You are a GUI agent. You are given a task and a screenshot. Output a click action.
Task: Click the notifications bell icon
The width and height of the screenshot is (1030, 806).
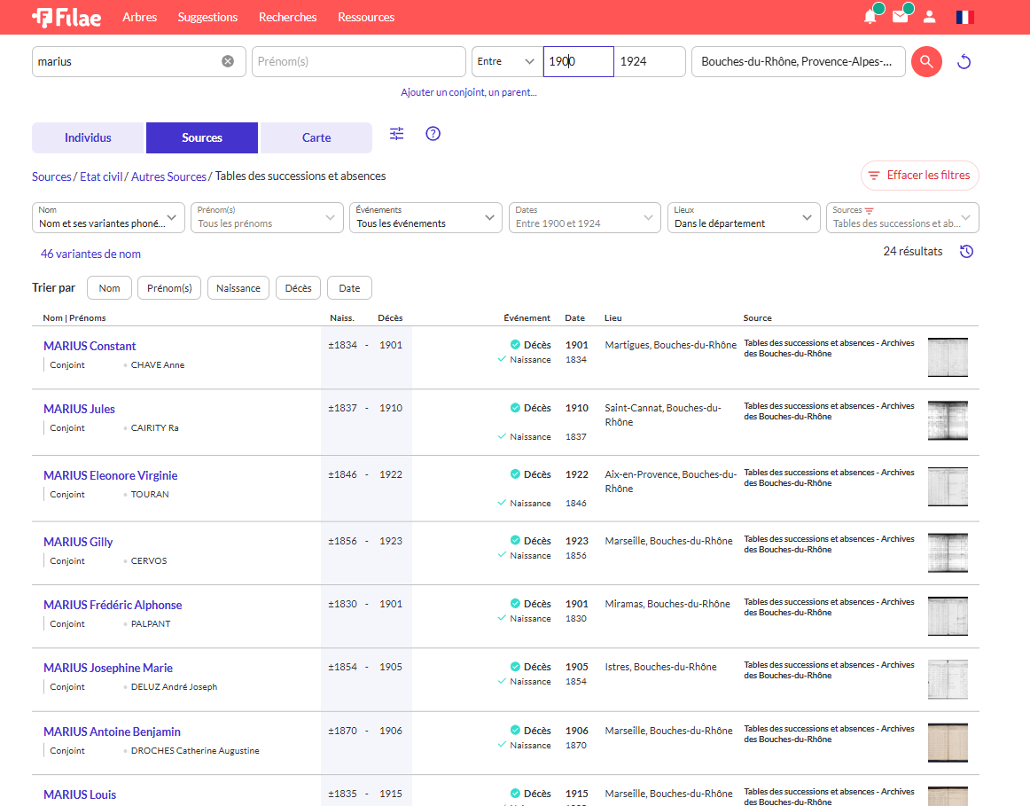[x=870, y=17]
